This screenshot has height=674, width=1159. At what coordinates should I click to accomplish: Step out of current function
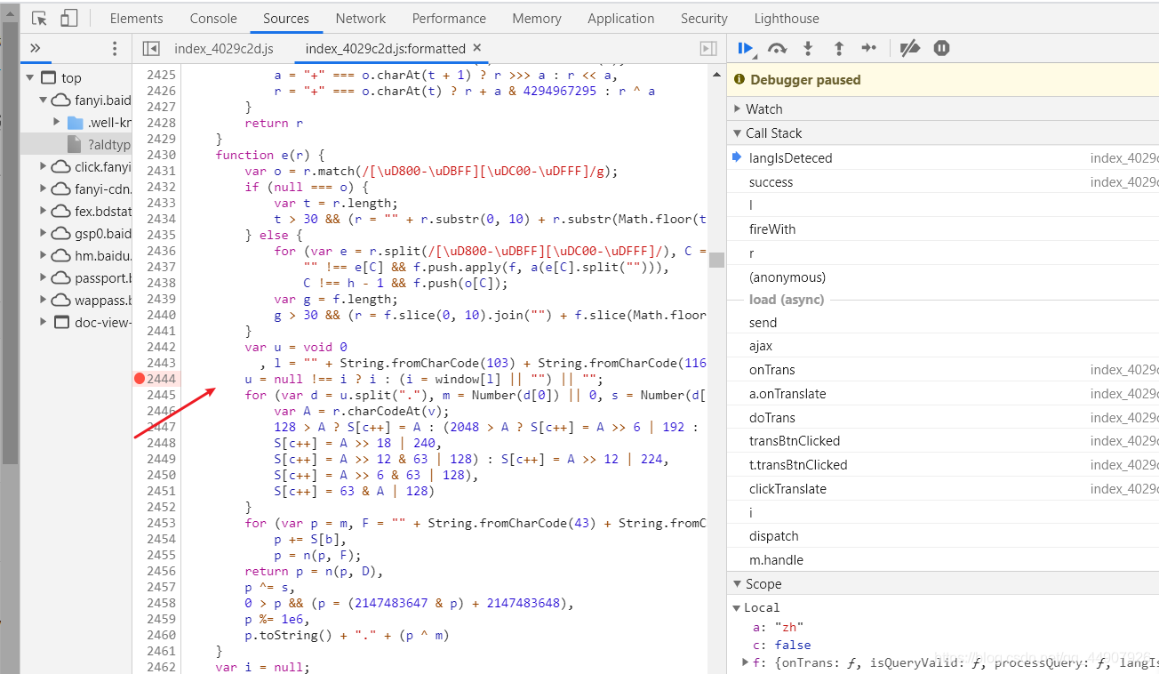(x=838, y=48)
